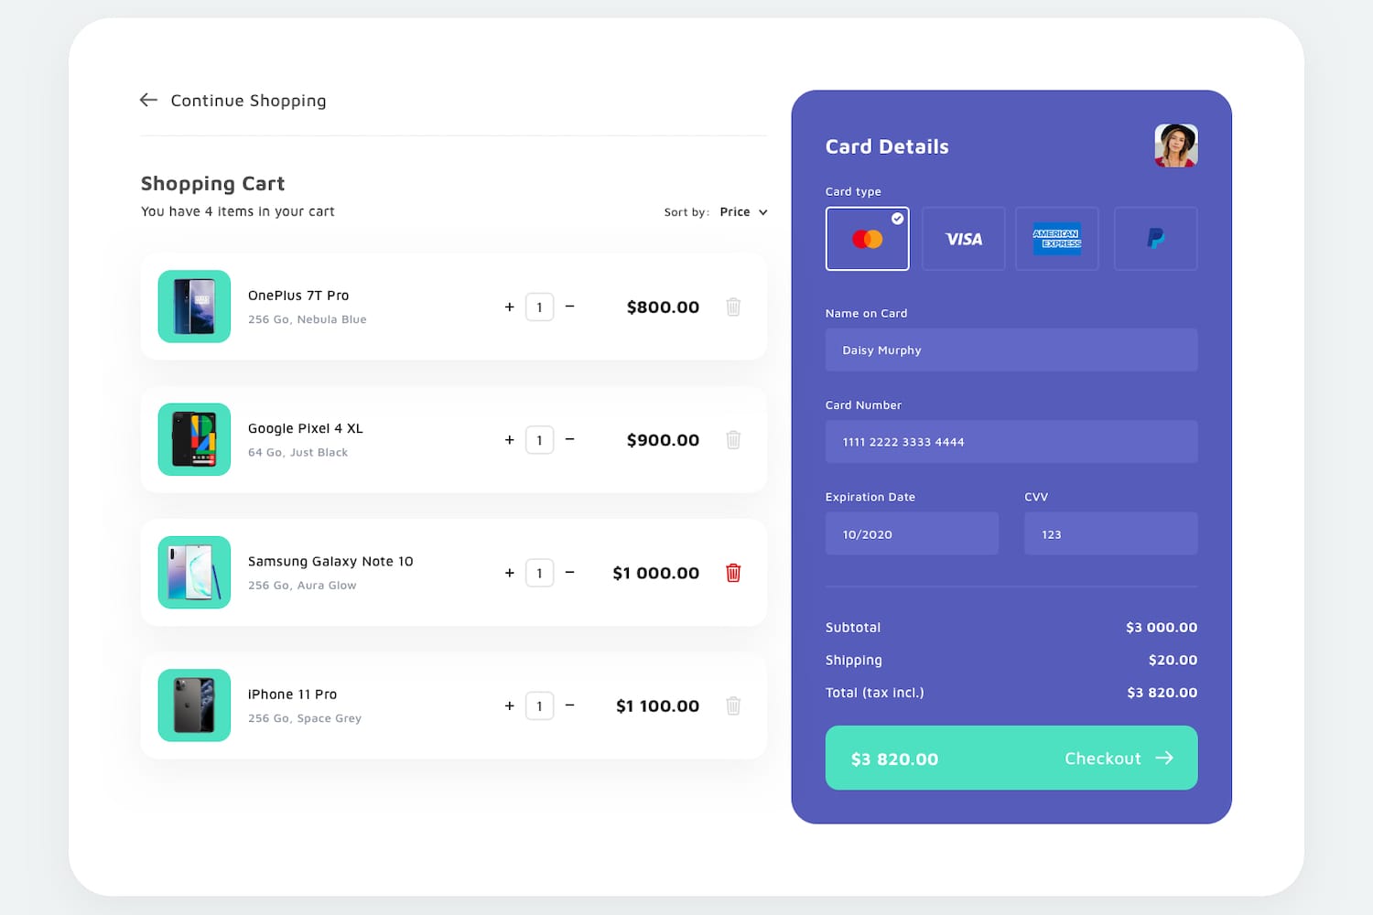Click the Card Number field
1373x915 pixels.
[x=1011, y=441]
